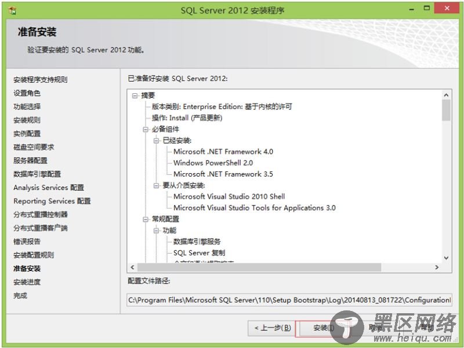Click the 功能选择 step
Image resolution: width=464 pixels, height=348 pixels.
27,107
